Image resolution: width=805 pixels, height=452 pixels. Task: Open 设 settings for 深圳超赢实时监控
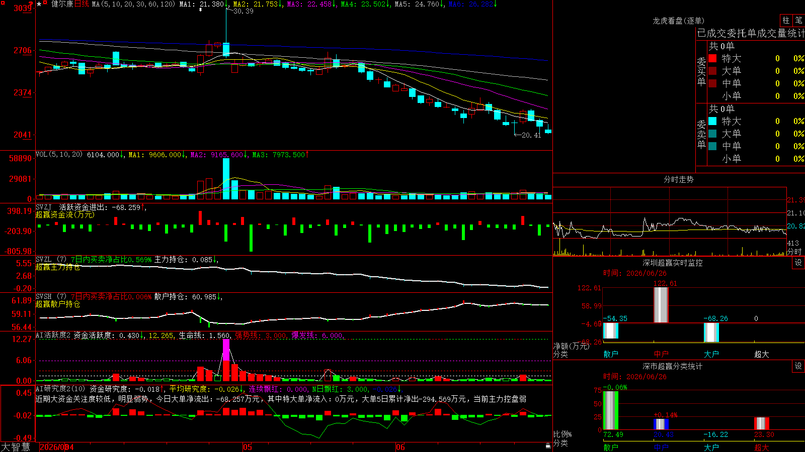[798, 263]
